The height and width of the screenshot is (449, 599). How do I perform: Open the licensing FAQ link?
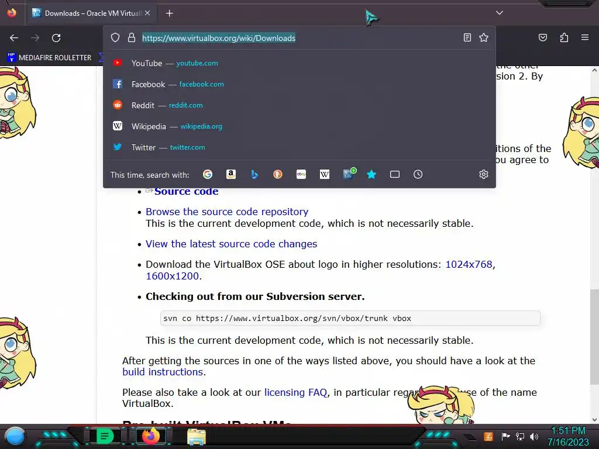(295, 392)
